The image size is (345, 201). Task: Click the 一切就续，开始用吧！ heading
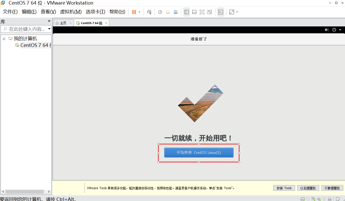199,138
